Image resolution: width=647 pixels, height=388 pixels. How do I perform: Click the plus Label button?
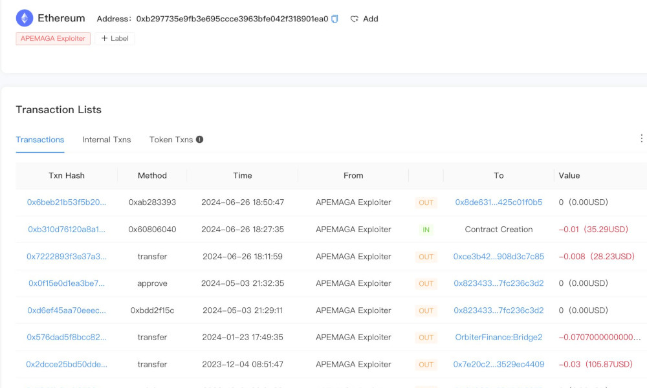[115, 39]
